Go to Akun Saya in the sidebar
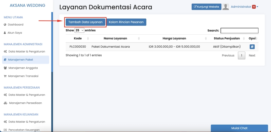Viewport: 271px width, 132px height. coord(15,33)
